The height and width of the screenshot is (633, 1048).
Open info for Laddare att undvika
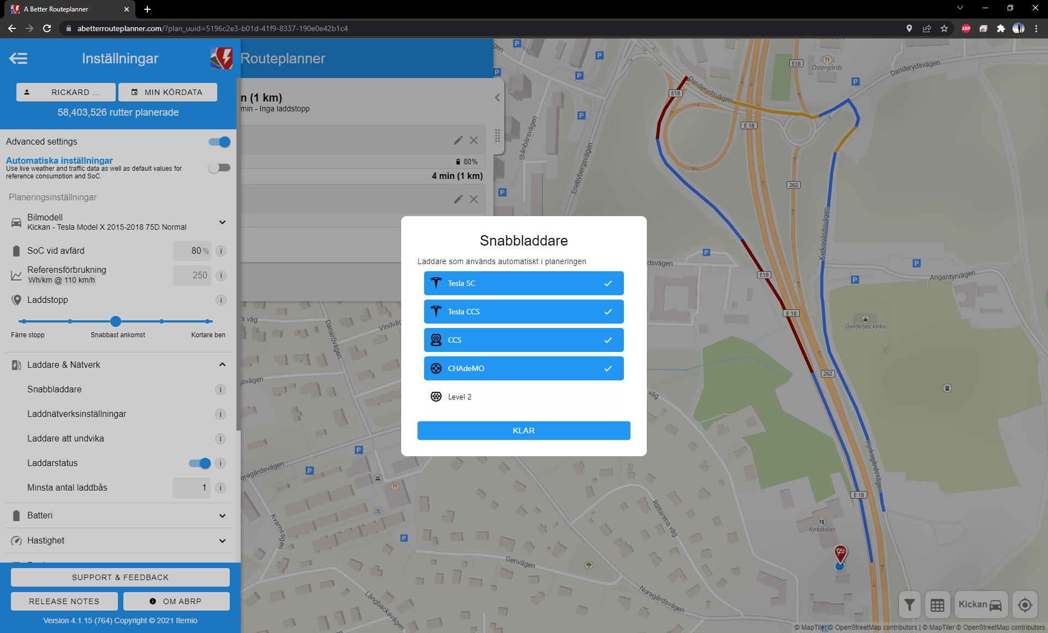tap(221, 439)
